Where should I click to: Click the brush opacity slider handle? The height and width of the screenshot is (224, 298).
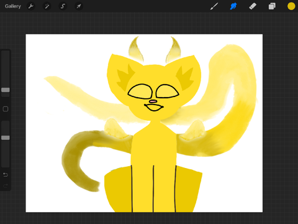click(x=6, y=138)
